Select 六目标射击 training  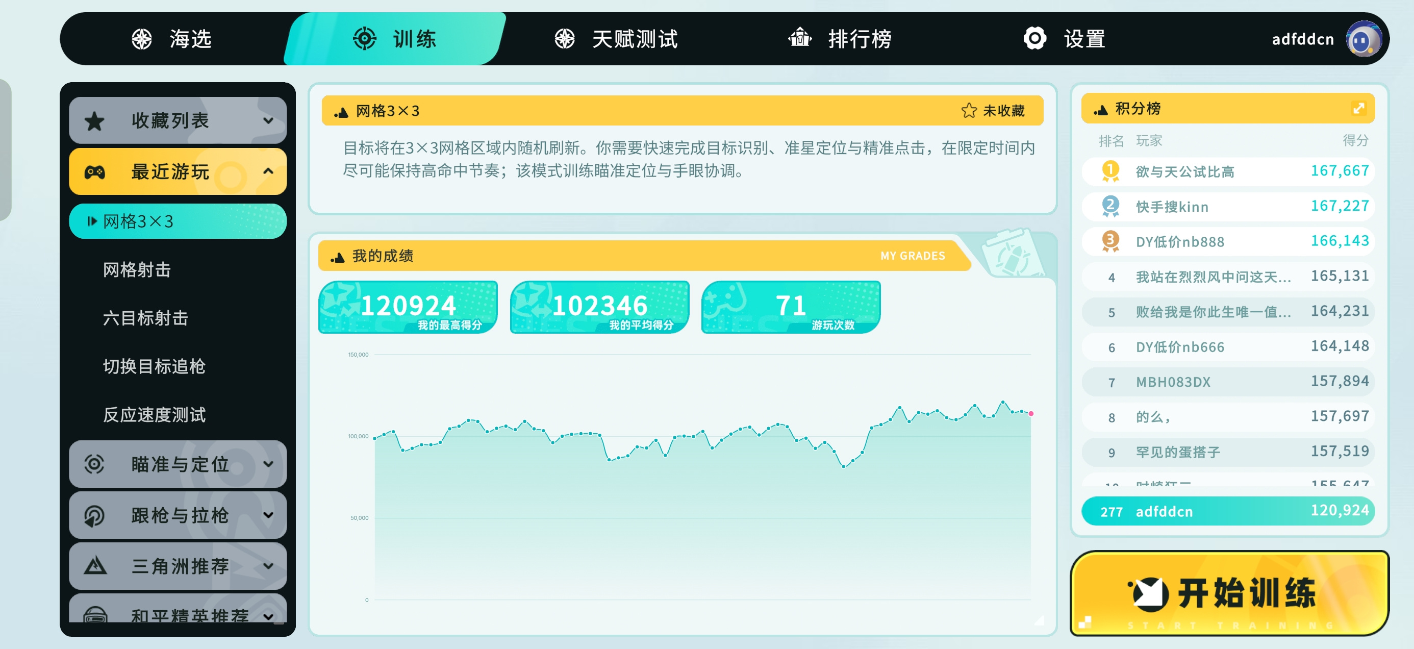pos(145,318)
